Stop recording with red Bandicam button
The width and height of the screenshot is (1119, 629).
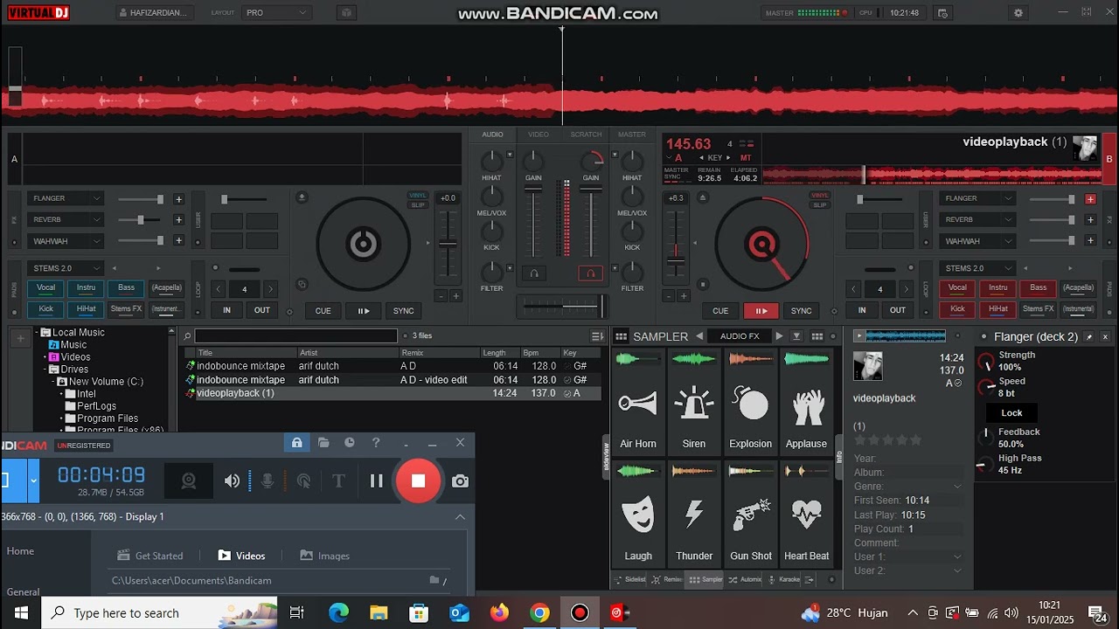[418, 480]
